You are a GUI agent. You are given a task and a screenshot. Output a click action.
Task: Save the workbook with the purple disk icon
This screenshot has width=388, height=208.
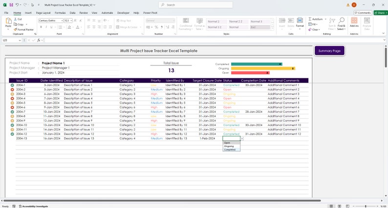pos(11,5)
